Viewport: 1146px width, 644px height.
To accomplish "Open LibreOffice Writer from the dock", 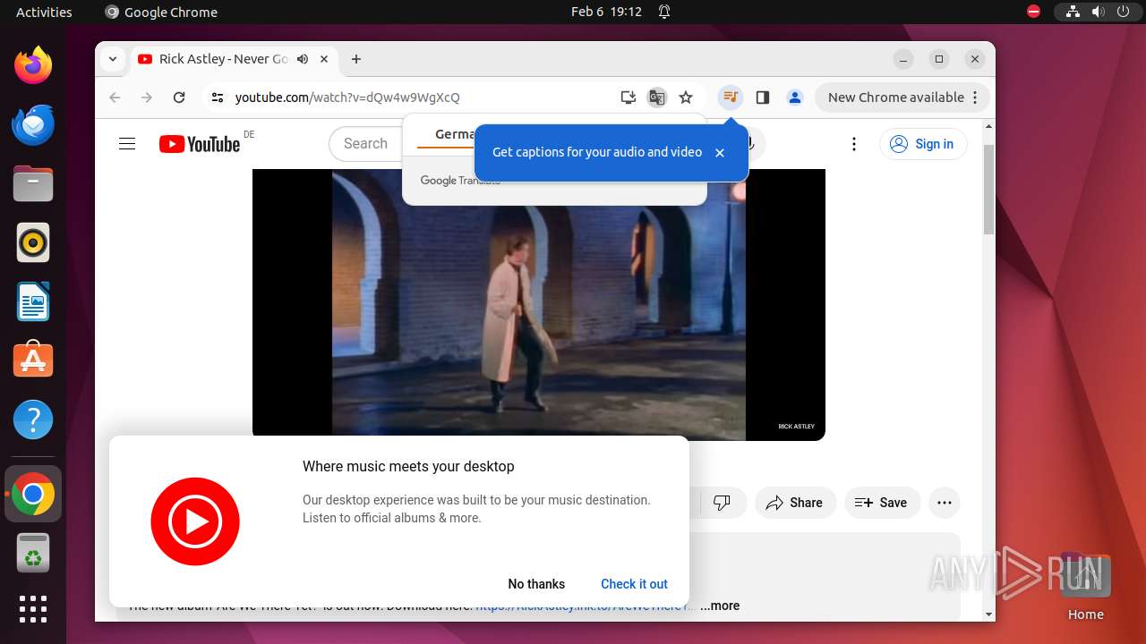I will [33, 301].
